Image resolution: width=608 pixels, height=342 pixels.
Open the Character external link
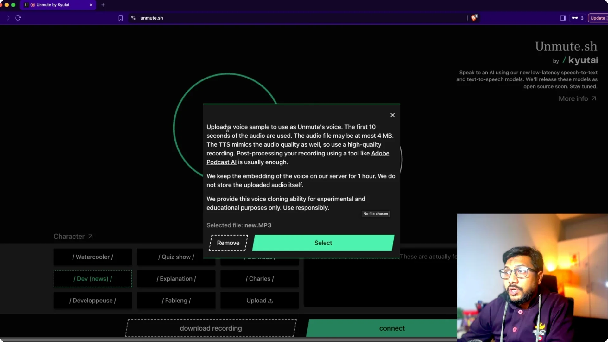click(73, 236)
